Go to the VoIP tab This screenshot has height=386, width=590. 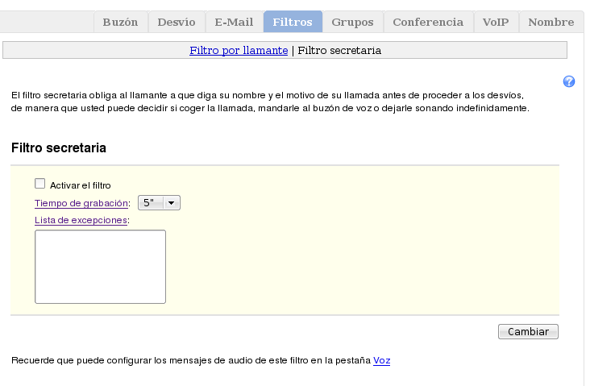tap(496, 22)
